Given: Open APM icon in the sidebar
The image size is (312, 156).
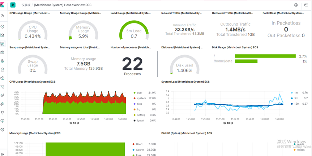Looking at the screenshot, I should click(3, 95).
